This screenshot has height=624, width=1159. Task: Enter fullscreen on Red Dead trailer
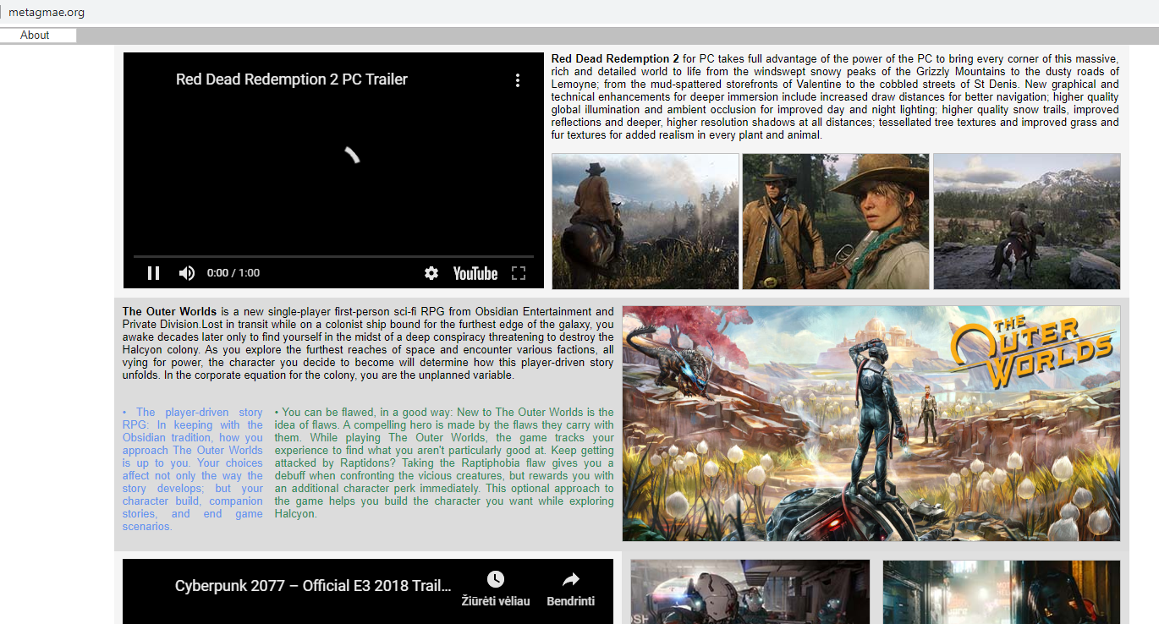(x=519, y=273)
